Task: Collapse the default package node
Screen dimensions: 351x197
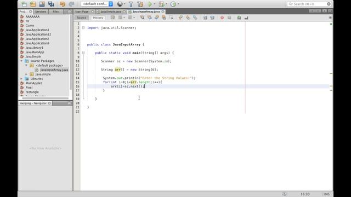Action: click(x=26, y=65)
